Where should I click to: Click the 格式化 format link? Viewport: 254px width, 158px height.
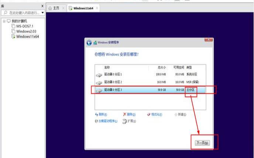click(155, 115)
